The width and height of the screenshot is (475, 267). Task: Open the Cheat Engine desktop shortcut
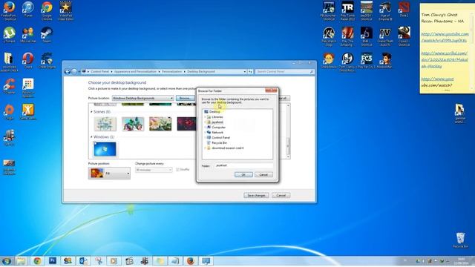tap(47, 61)
